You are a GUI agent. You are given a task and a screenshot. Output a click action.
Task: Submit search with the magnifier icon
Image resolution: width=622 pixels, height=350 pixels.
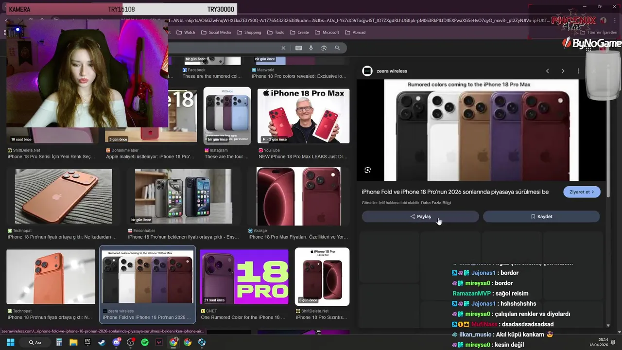tap(337, 48)
